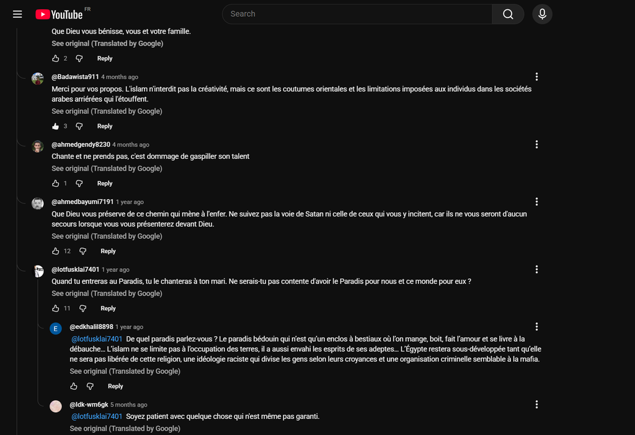The width and height of the screenshot is (635, 435).
Task: Click the @lotfusklai7401 mention in @ldk-wm6gk's reply
Action: 97,416
